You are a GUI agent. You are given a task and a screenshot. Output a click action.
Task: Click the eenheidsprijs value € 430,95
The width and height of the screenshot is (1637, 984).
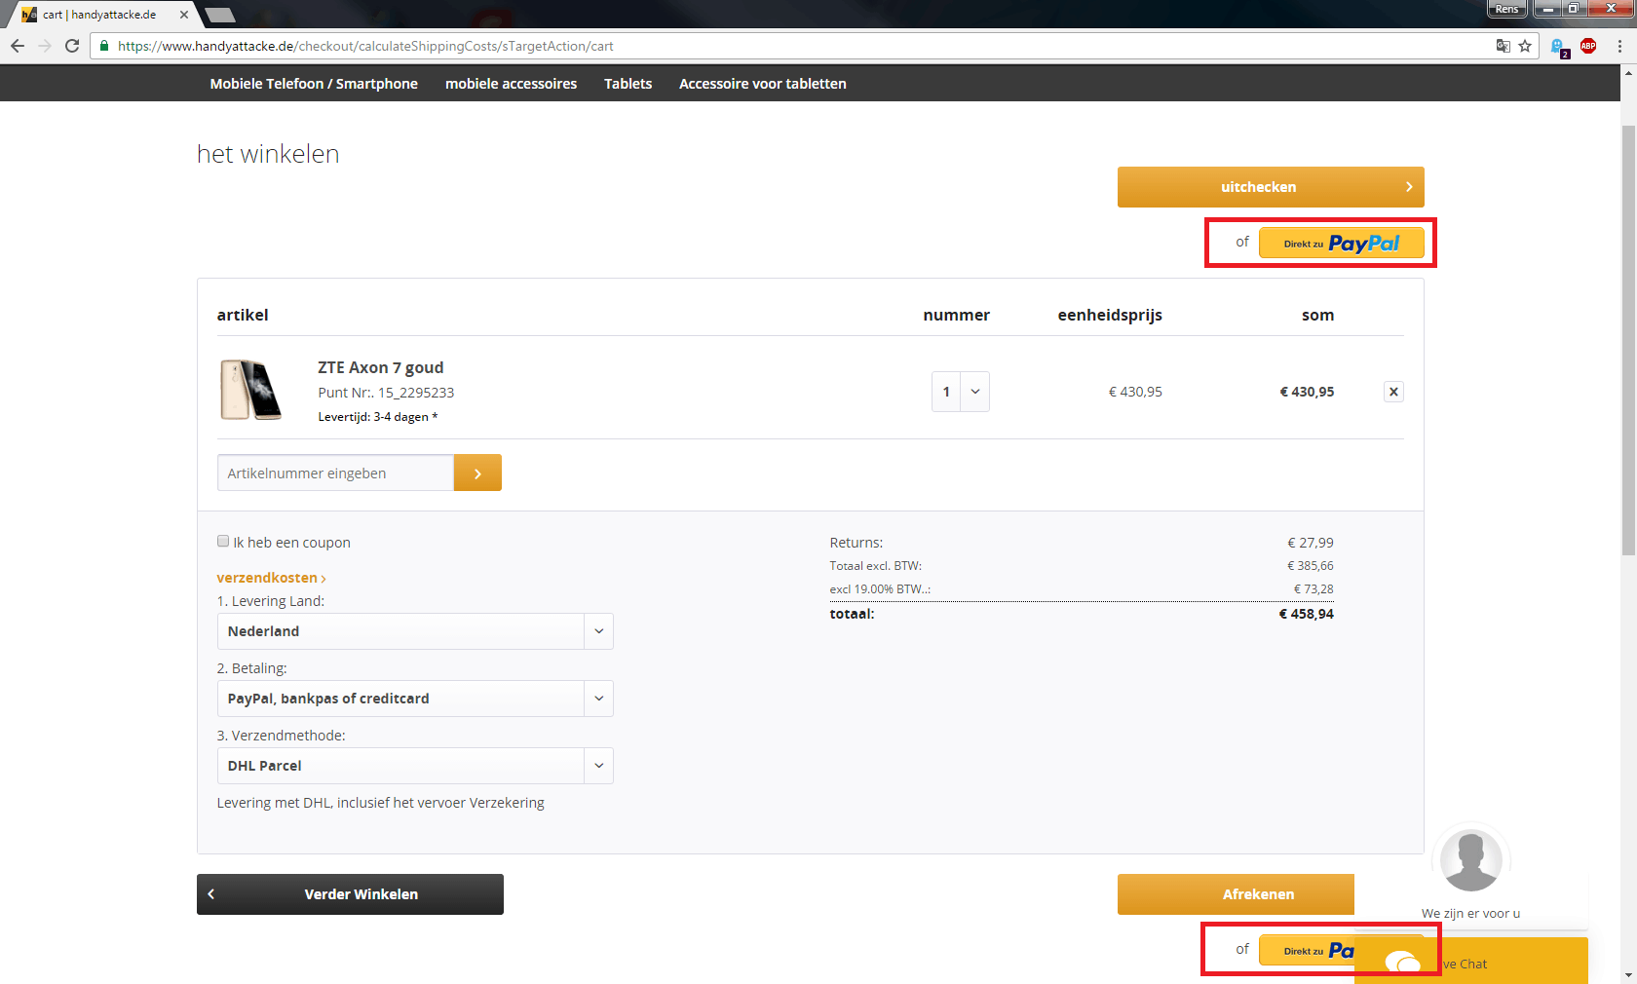pyautogui.click(x=1135, y=392)
